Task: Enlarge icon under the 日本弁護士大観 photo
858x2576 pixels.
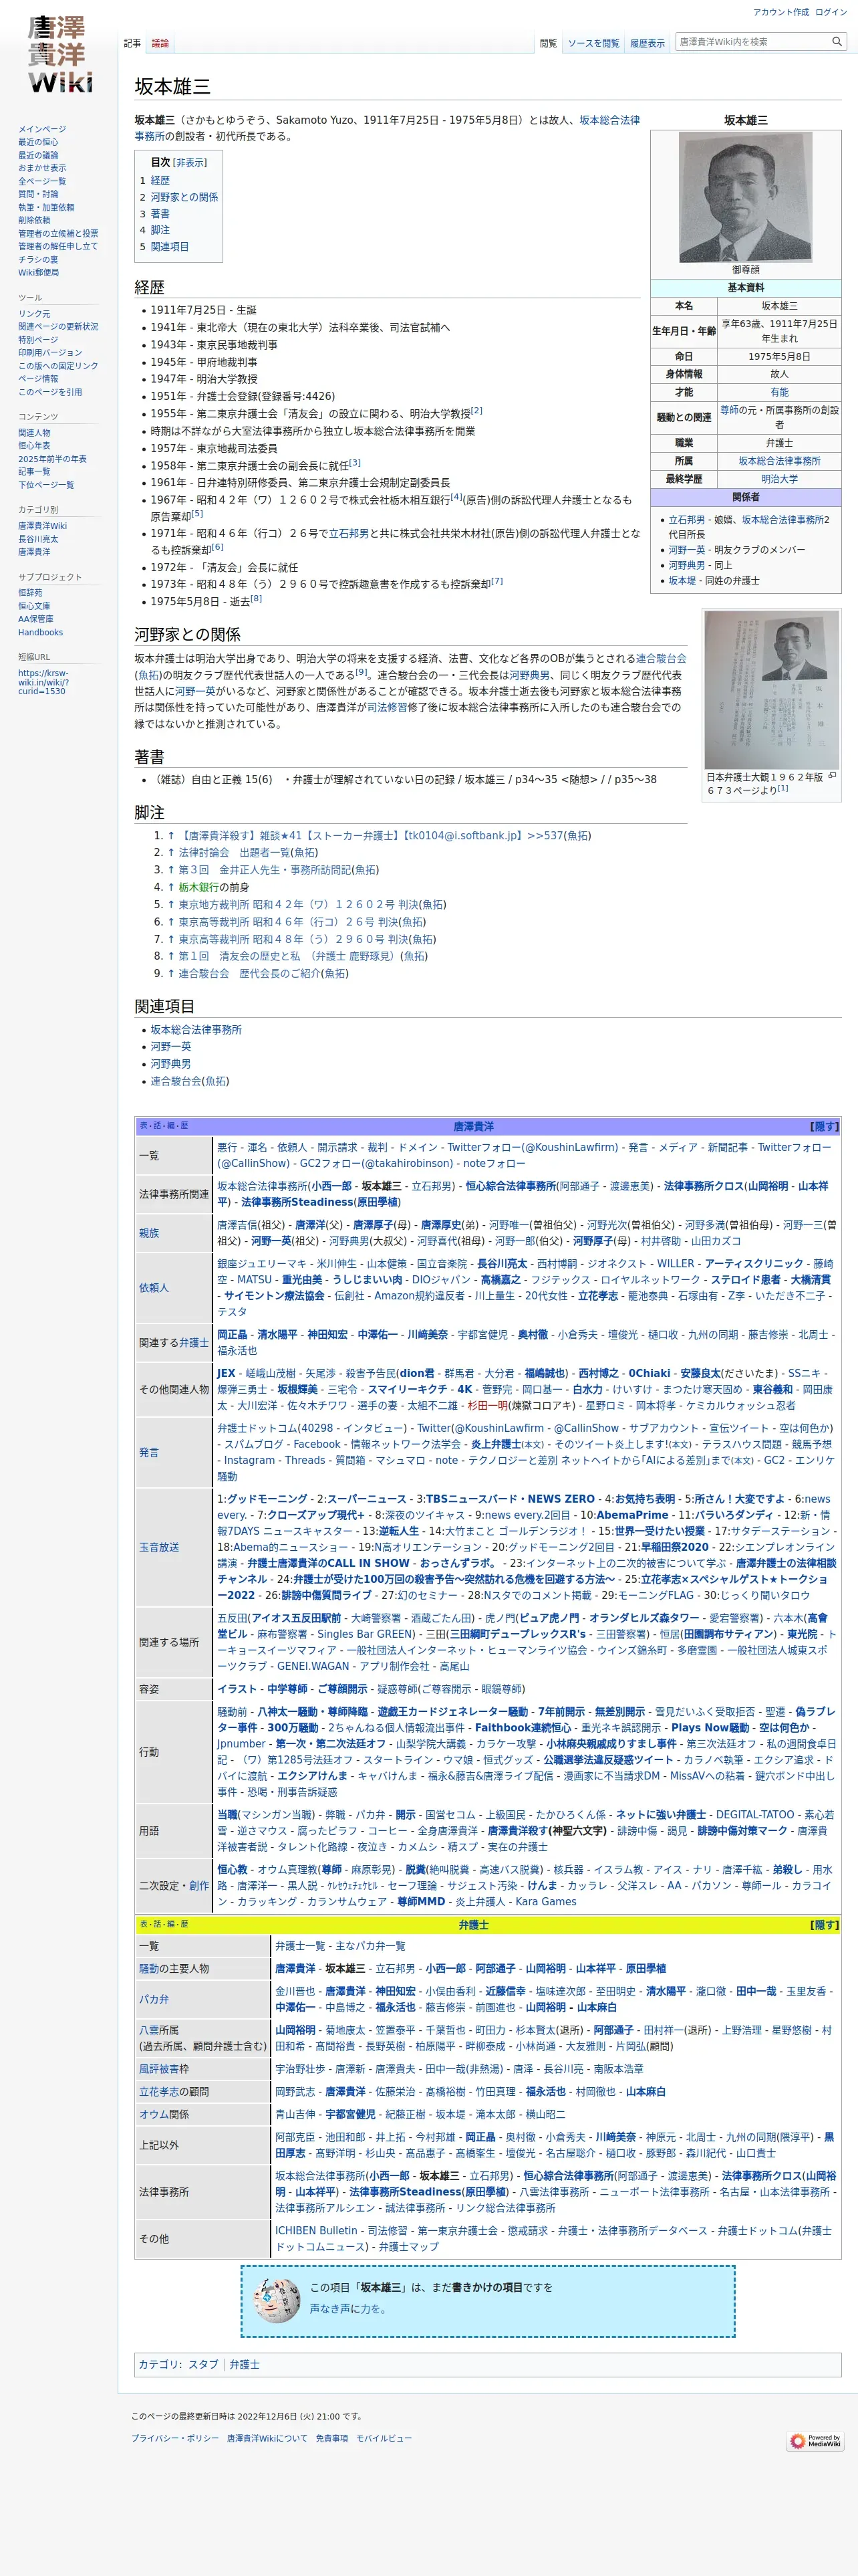Action: pos(832,775)
